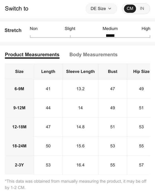Click the Length column header

(x=48, y=72)
